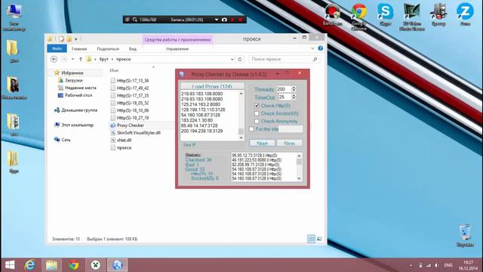Open recorder bar dropdown arrow
Image resolution: width=483 pixels, height=272 pixels.
coord(217,20)
